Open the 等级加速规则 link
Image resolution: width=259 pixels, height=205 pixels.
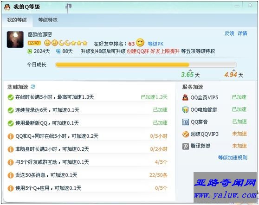(x=233, y=158)
